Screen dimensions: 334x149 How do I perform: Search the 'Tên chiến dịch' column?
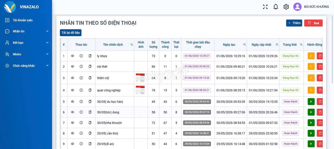[132, 45]
